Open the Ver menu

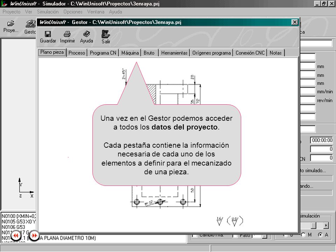click(x=28, y=12)
